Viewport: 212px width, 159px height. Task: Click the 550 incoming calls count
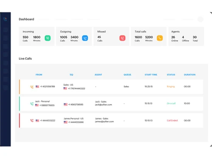click(x=25, y=37)
